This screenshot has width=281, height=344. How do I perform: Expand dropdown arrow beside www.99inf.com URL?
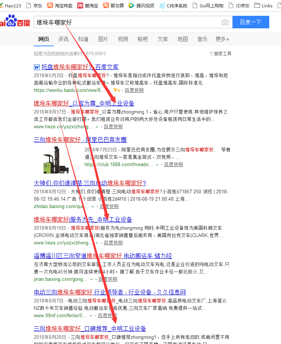[91, 316]
